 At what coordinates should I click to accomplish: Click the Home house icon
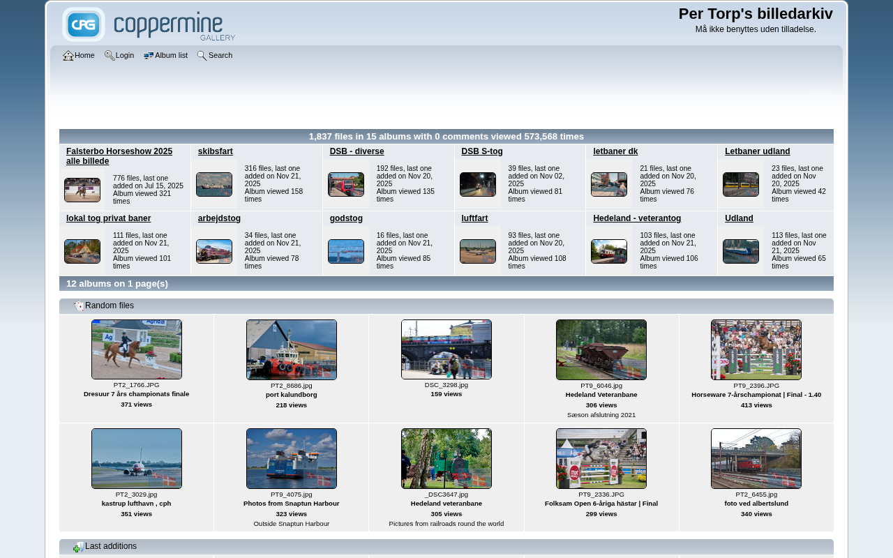click(x=68, y=56)
